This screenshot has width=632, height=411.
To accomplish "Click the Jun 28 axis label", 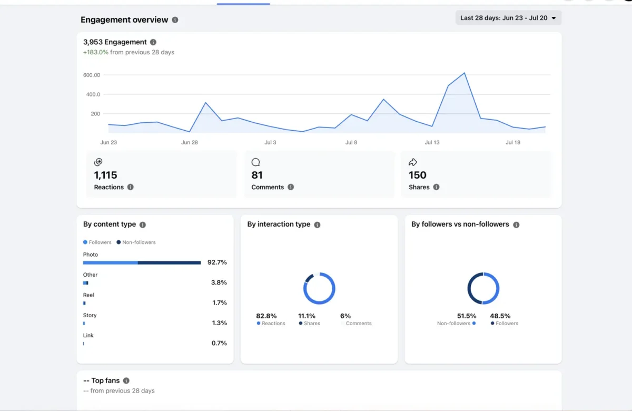I will coord(190,143).
